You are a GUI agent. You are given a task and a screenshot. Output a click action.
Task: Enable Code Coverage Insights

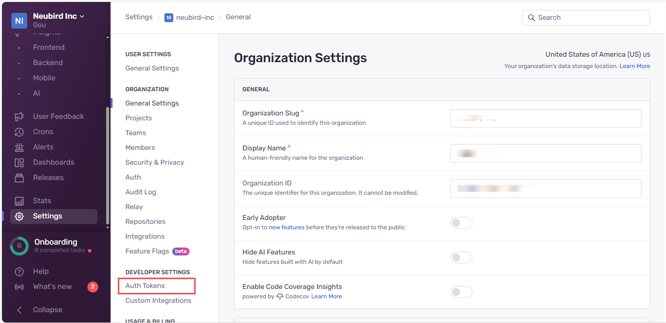pyautogui.click(x=461, y=291)
